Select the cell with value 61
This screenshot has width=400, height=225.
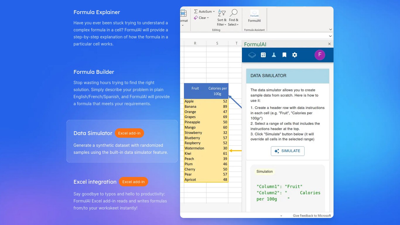217,154
